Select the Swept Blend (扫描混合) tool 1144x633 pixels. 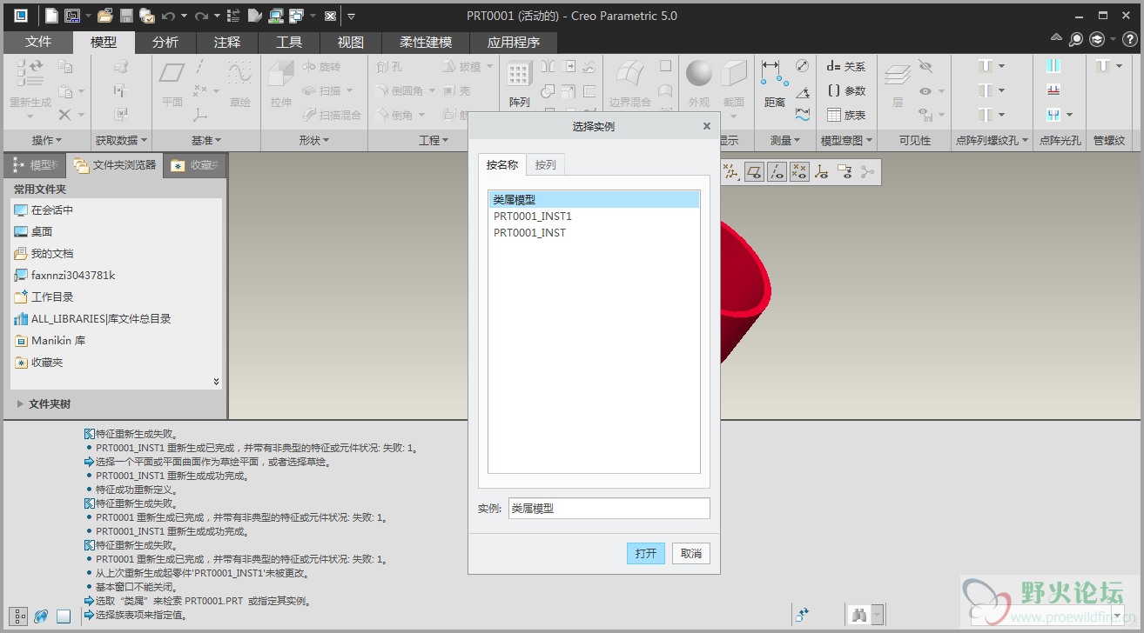332,115
